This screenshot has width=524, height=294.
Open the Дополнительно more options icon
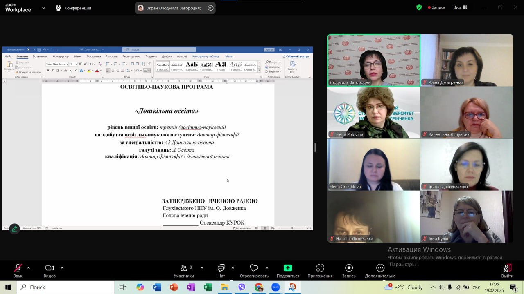(x=380, y=268)
